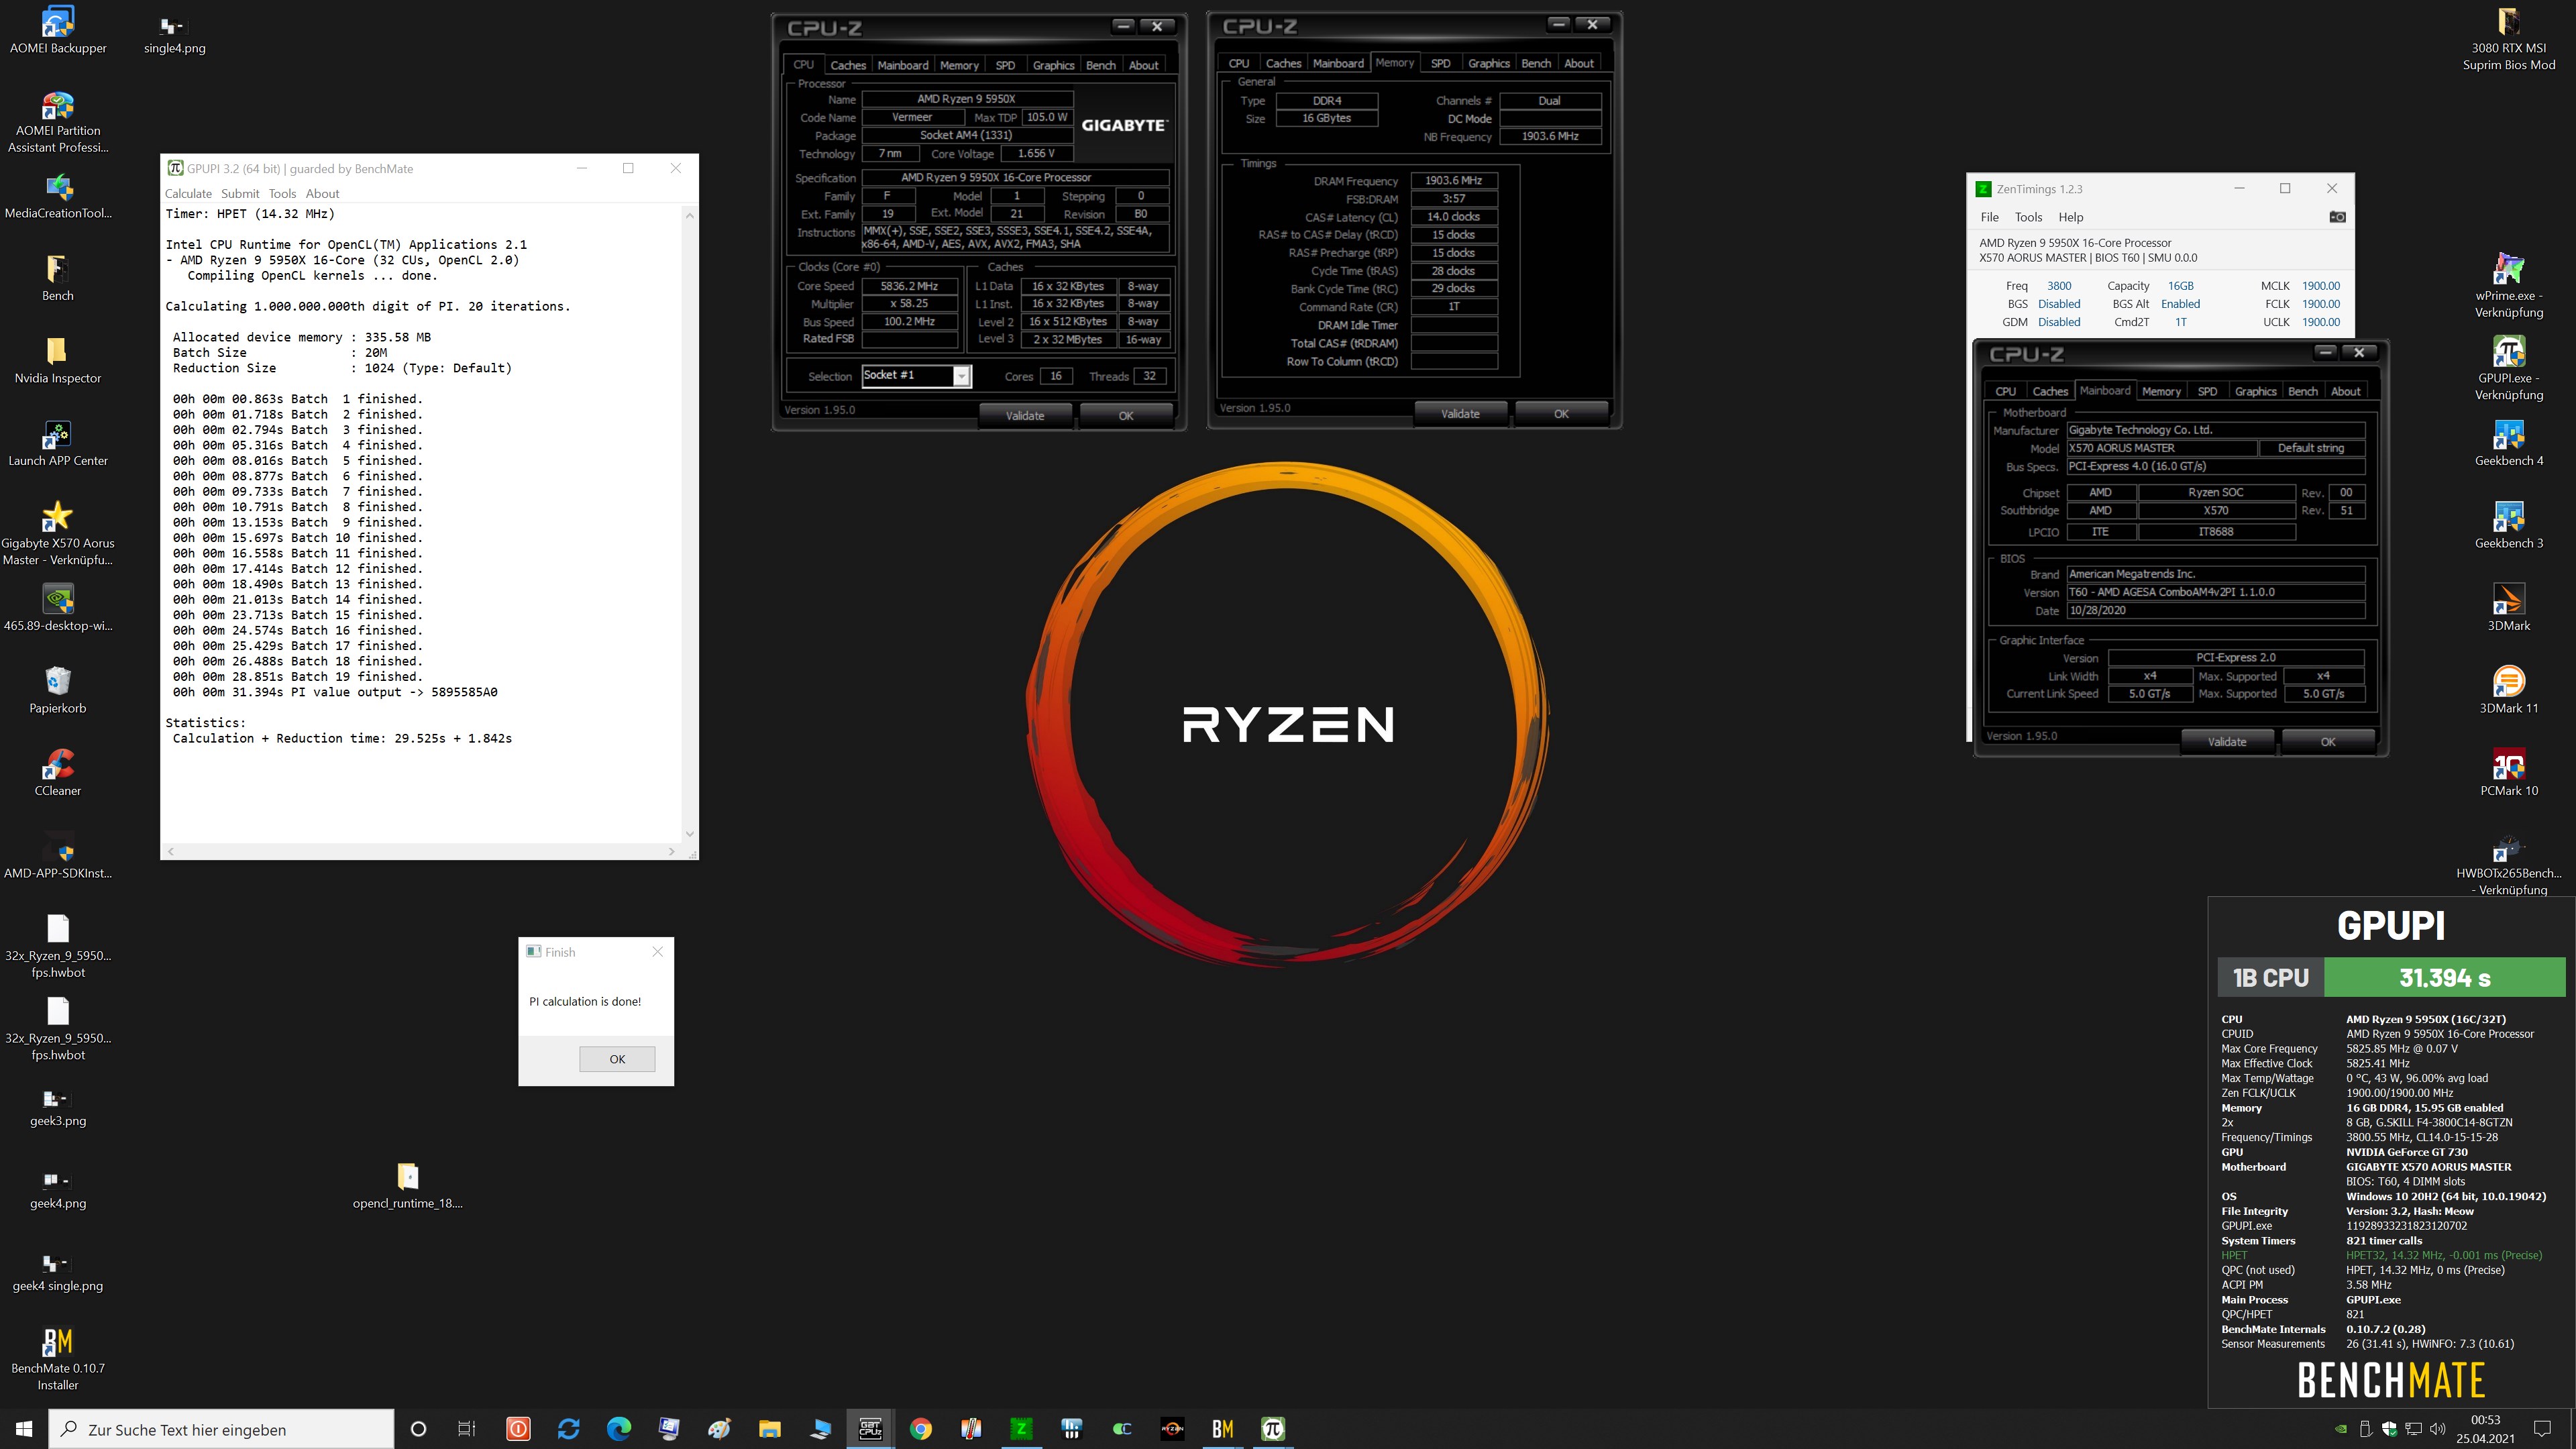Open About menu in GPUPI

pos(322,193)
